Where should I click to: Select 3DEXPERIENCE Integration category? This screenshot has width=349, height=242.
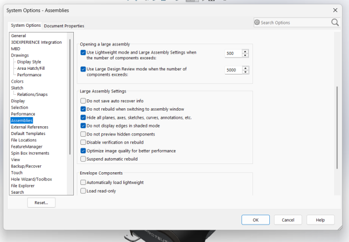[x=37, y=42]
